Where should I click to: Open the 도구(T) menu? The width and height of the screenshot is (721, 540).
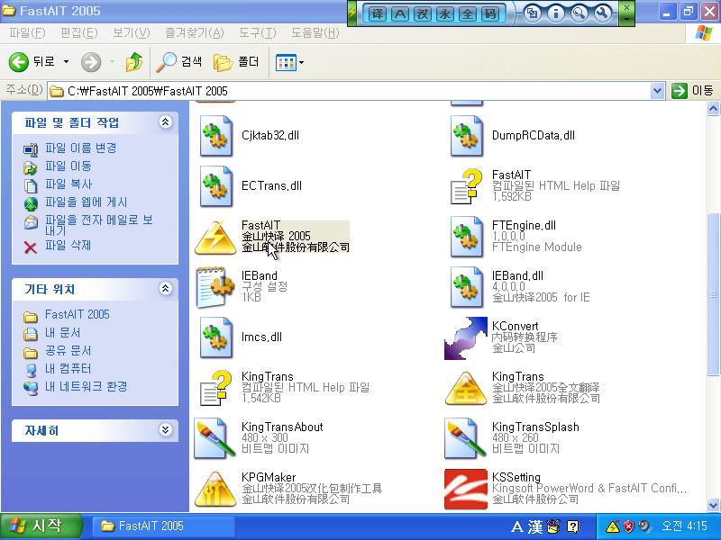258,33
